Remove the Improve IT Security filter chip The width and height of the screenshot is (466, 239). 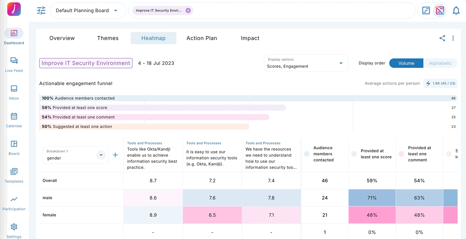pyautogui.click(x=188, y=10)
